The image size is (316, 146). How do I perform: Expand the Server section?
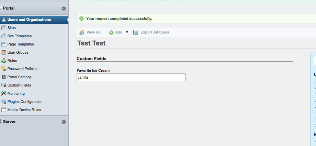64,122
